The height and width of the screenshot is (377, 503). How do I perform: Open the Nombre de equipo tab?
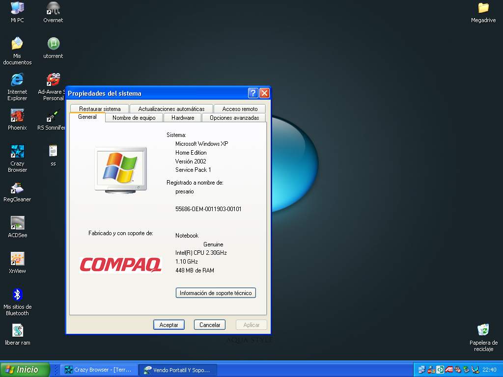134,118
